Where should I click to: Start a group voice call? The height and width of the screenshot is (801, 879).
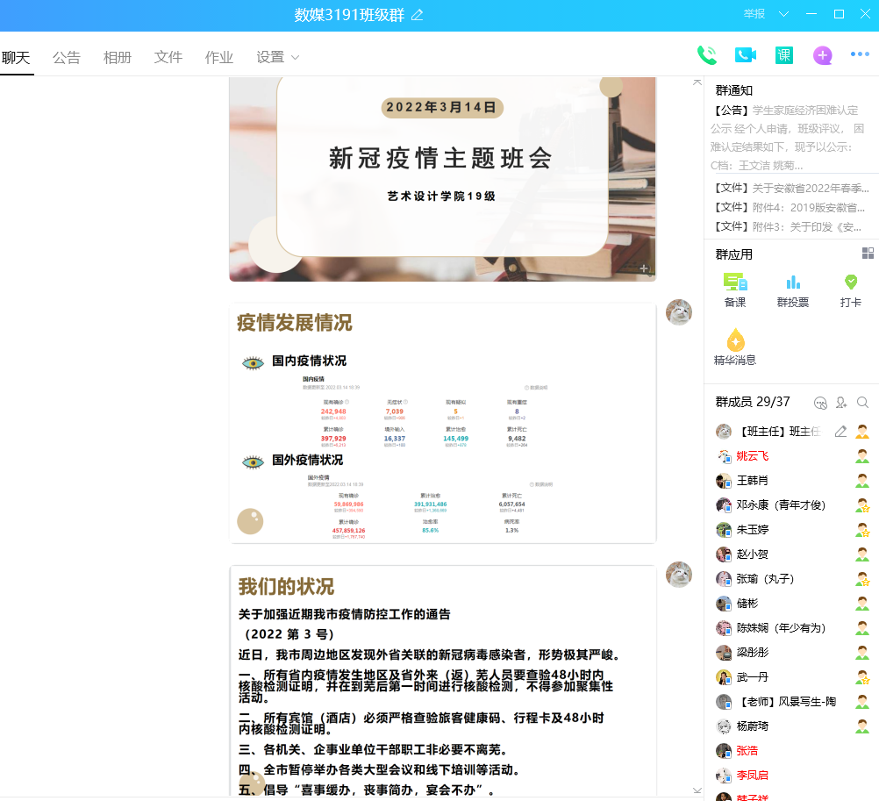pyautogui.click(x=706, y=55)
